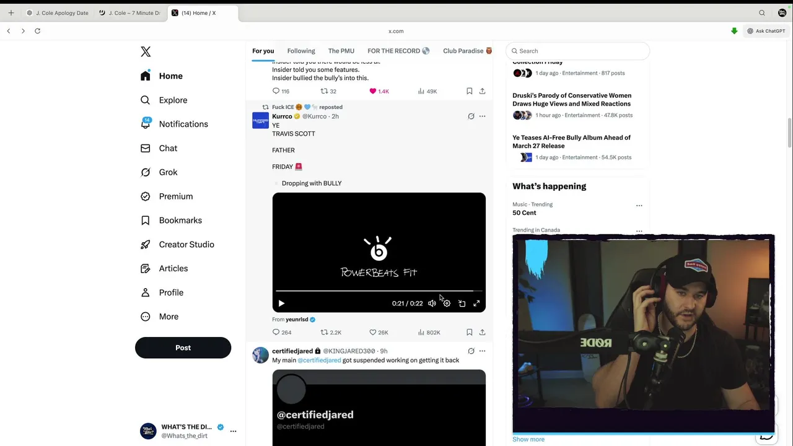This screenshot has width=793, height=446.
Task: Mute the video volume
Action: tap(432, 304)
